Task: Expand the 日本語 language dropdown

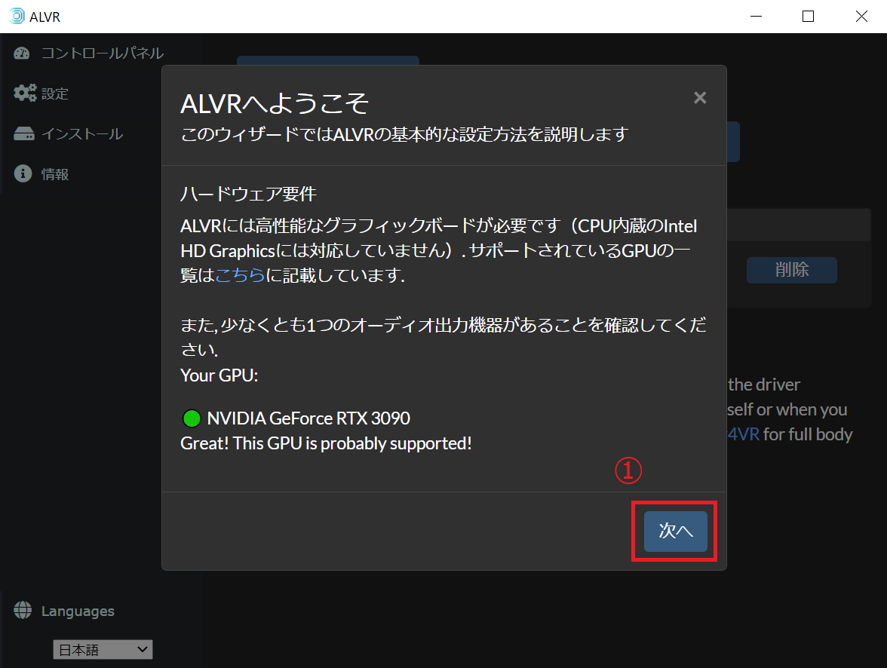Action: [103, 649]
